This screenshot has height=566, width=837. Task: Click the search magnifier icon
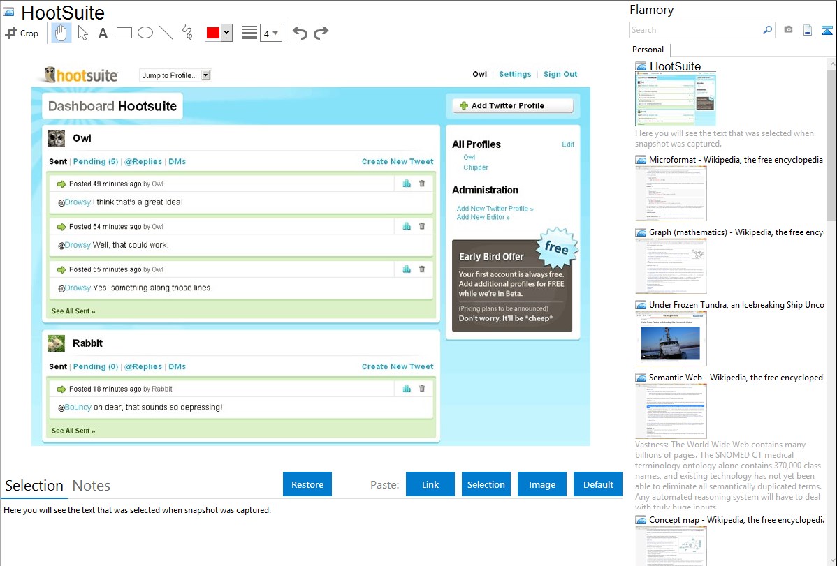(768, 30)
